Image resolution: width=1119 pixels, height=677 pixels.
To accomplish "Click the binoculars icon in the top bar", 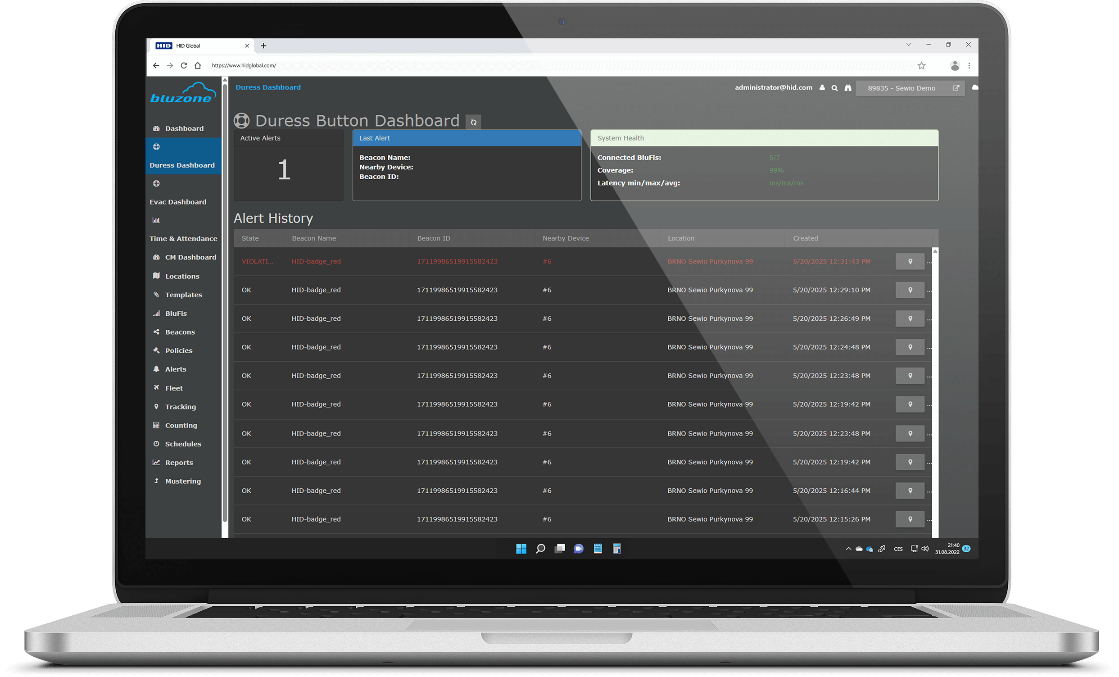I will (x=848, y=88).
